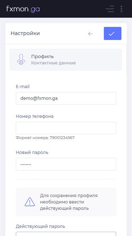Select the Новый пароль password field
This screenshot has height=236, width=132.
(x=66, y=164)
